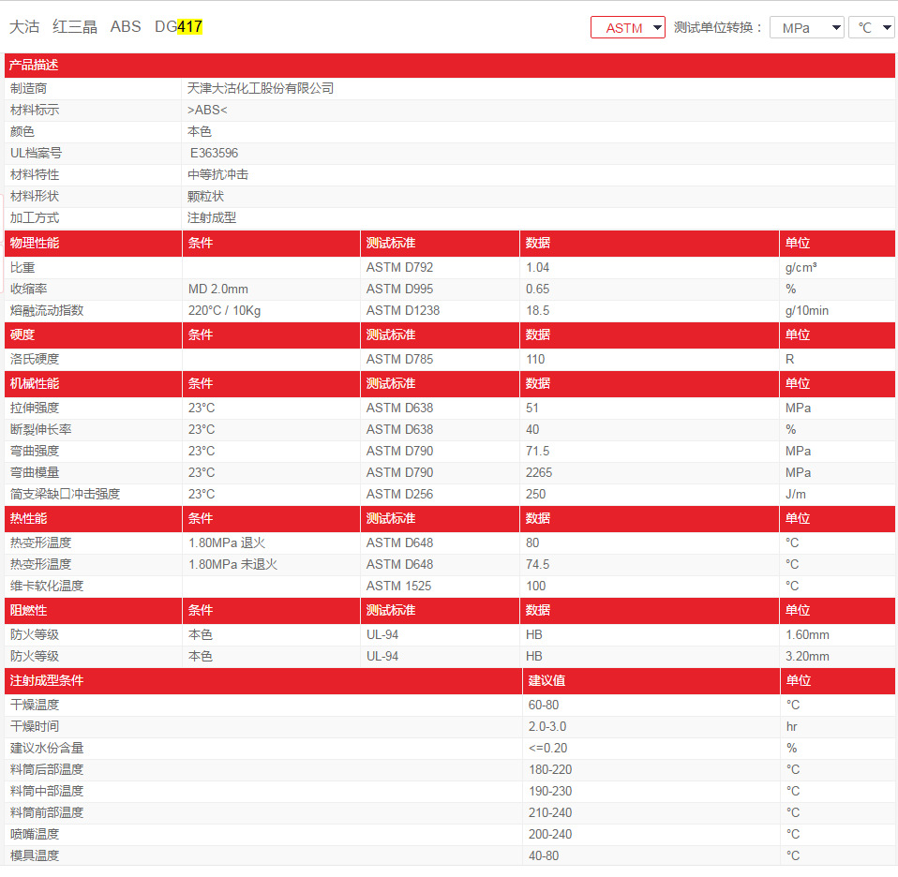Image resolution: width=898 pixels, height=877 pixels.
Task: Select the UL file number E363596
Action: tap(215, 153)
